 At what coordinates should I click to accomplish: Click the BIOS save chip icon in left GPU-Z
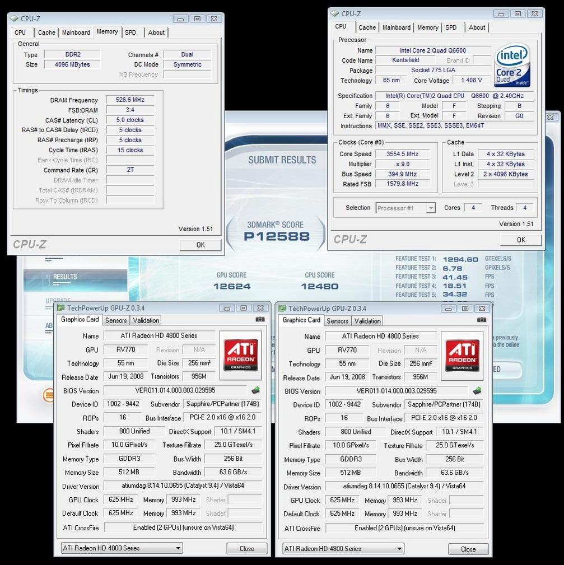255,390
